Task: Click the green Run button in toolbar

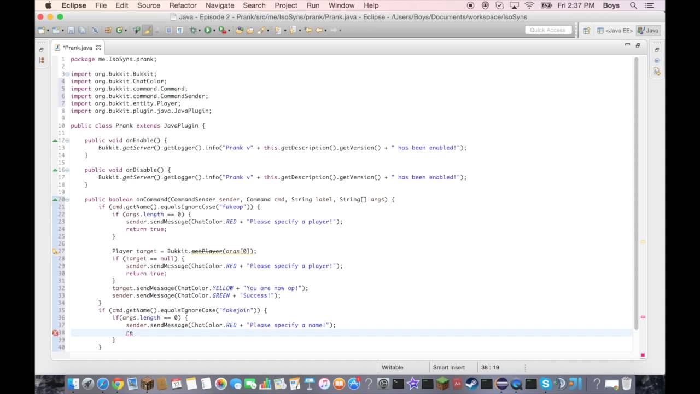Action: pyautogui.click(x=207, y=30)
